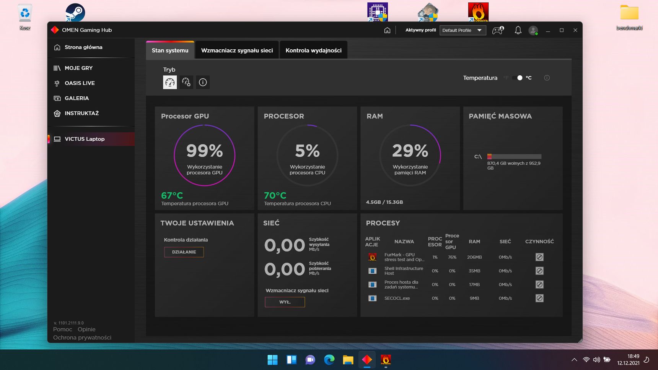The image size is (658, 370).
Task: Sort processes by SIEĆ column
Action: coord(505,242)
